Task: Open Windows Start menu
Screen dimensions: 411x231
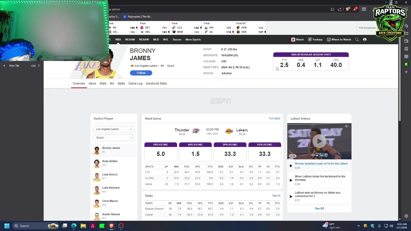Action: tap(7, 226)
